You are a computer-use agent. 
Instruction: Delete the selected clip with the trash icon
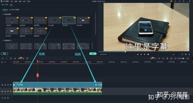(x=11, y=59)
